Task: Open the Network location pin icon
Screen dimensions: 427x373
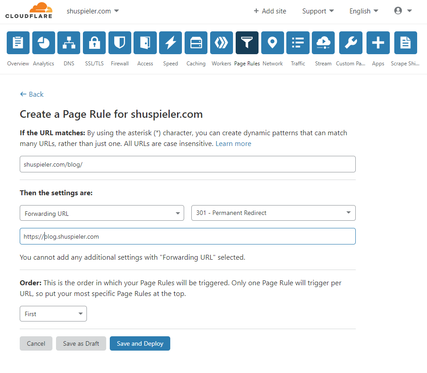Action: click(x=272, y=43)
